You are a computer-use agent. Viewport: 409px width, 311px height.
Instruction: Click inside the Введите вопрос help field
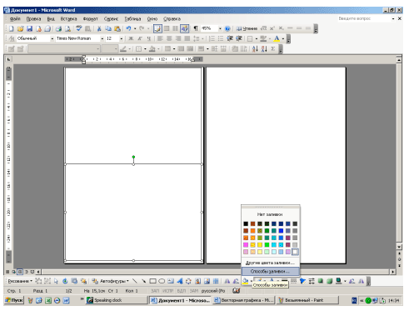(x=364, y=18)
